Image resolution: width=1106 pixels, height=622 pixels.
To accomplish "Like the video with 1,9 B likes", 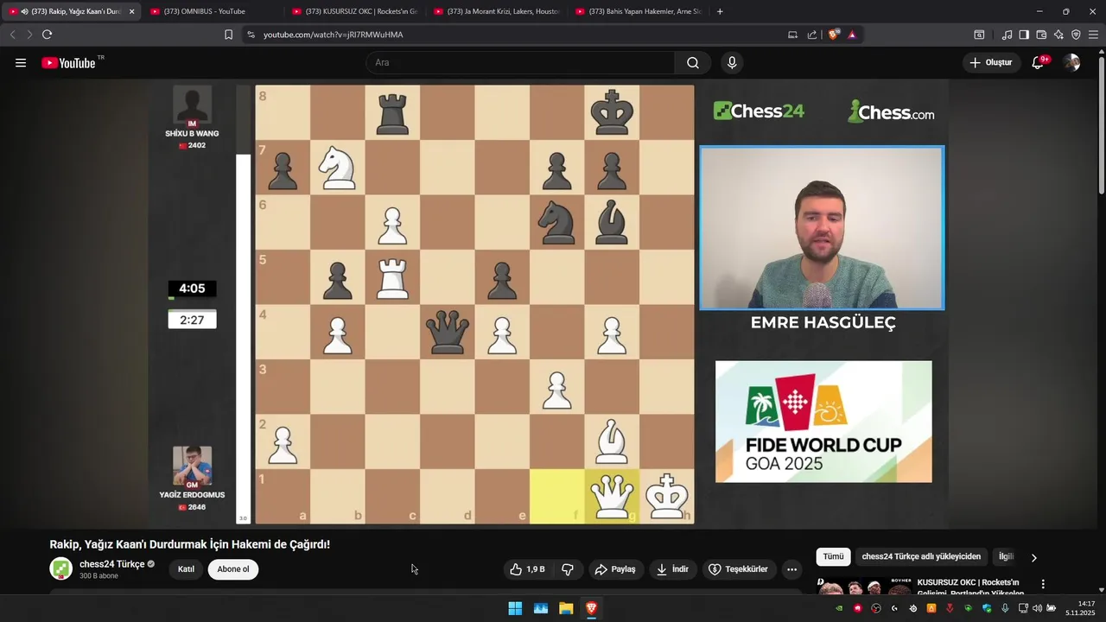I will click(528, 569).
